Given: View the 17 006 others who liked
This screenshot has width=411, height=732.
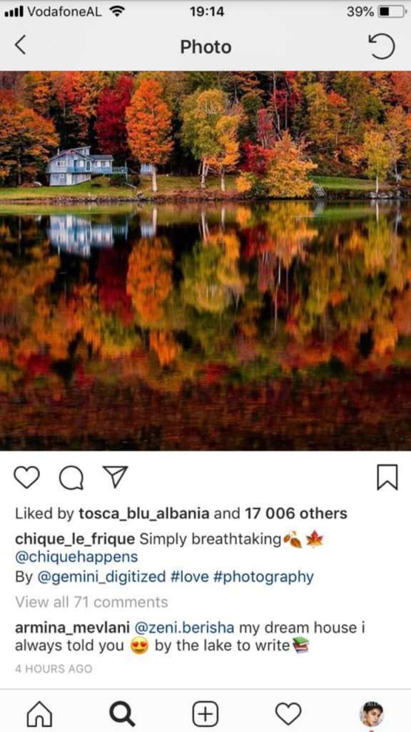Looking at the screenshot, I should [295, 513].
